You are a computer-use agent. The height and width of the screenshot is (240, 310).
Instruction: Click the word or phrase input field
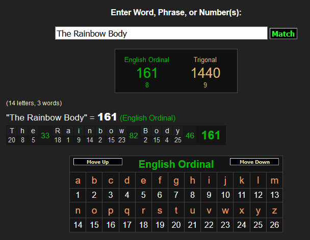coord(161,34)
